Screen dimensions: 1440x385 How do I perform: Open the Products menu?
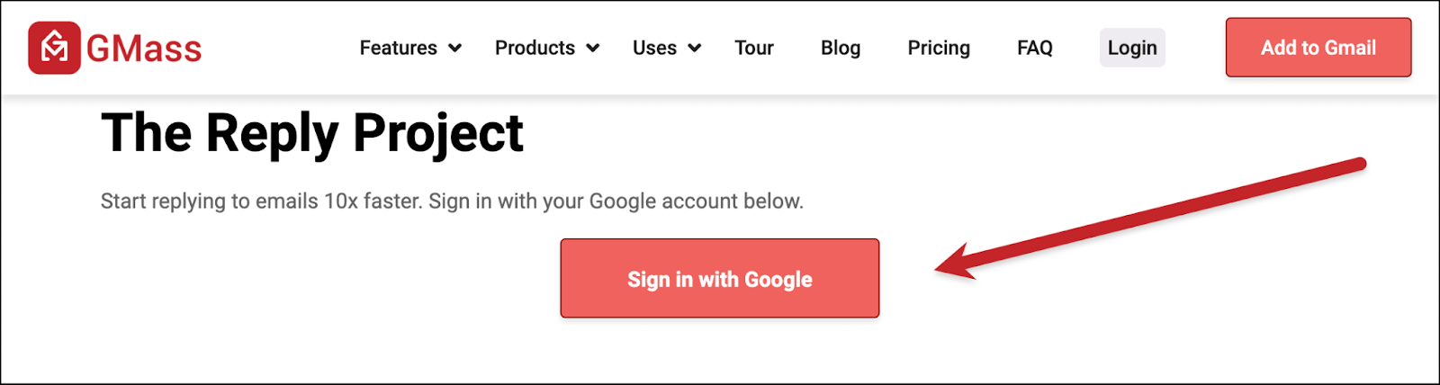tap(535, 48)
